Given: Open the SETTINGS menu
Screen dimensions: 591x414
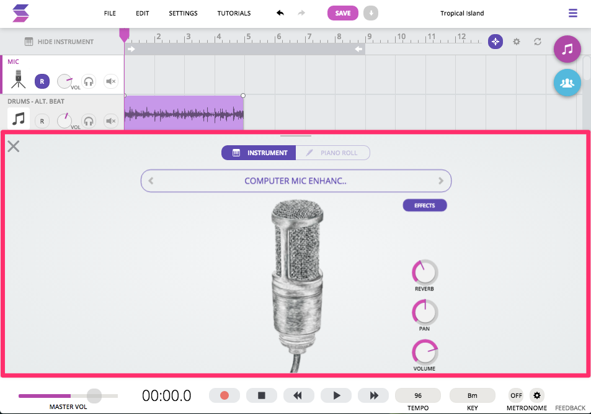Looking at the screenshot, I should tap(183, 13).
